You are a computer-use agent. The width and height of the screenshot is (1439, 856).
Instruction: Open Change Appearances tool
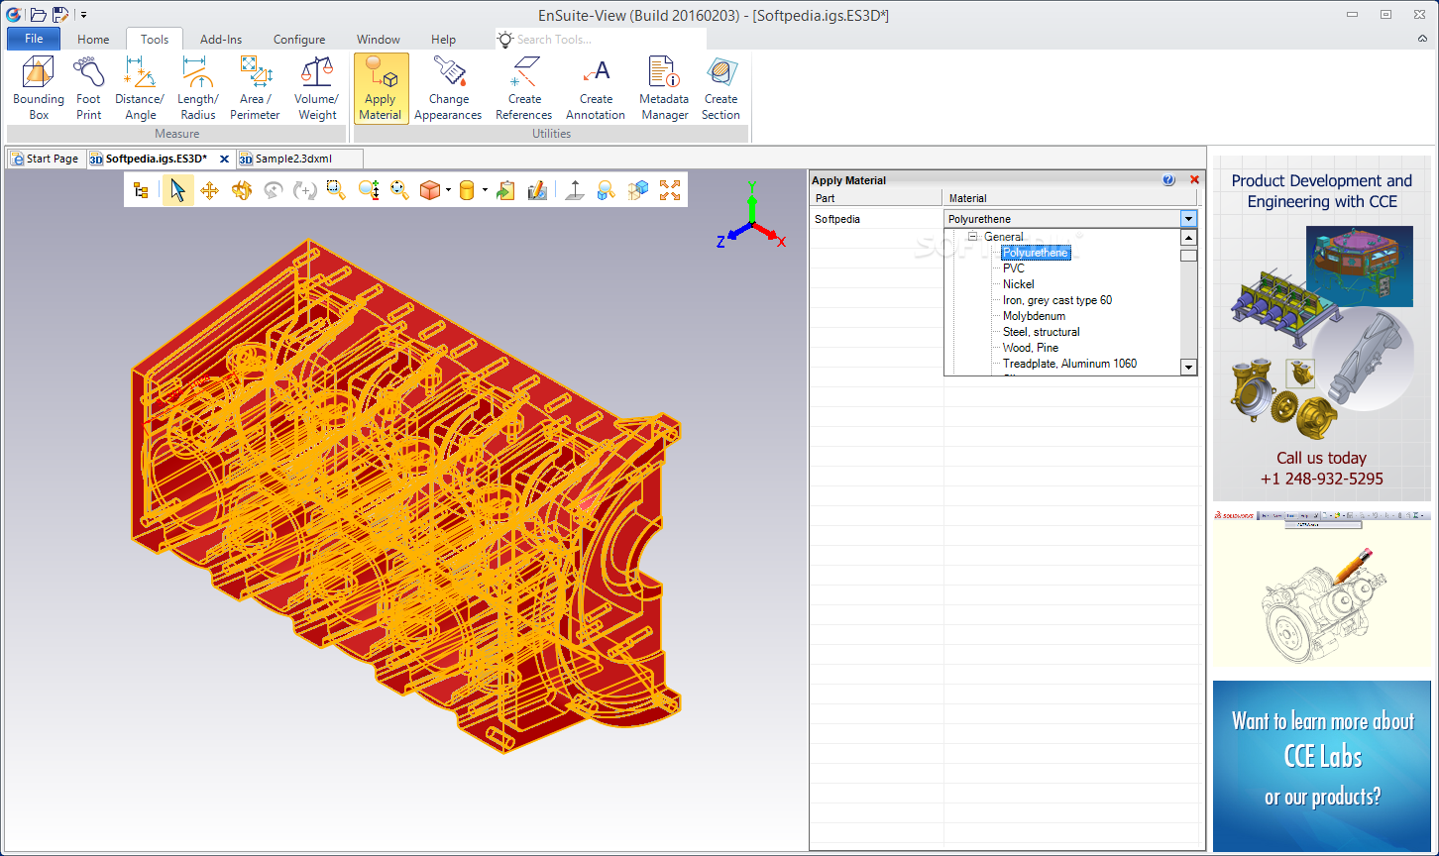point(448,88)
